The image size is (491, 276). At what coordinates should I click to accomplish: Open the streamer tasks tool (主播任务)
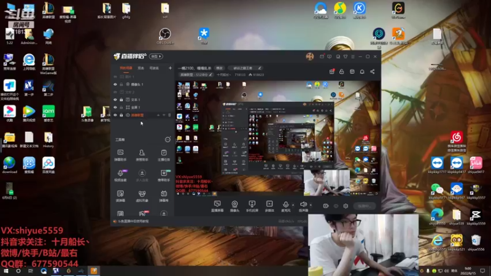pyautogui.click(x=163, y=155)
